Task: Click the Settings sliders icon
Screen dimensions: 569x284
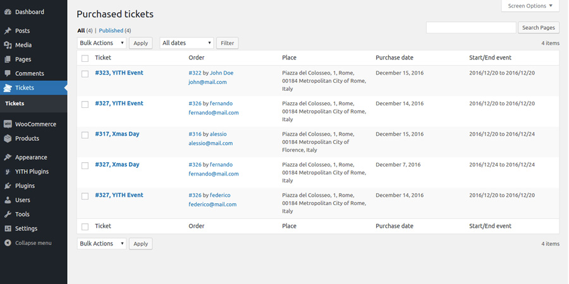Action: (x=8, y=228)
